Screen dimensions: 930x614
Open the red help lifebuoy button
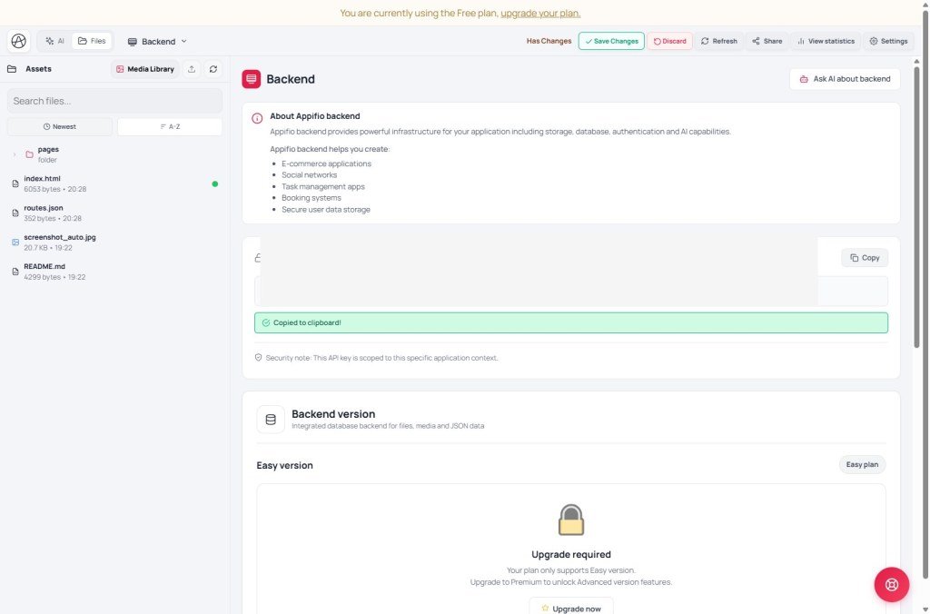tap(891, 584)
